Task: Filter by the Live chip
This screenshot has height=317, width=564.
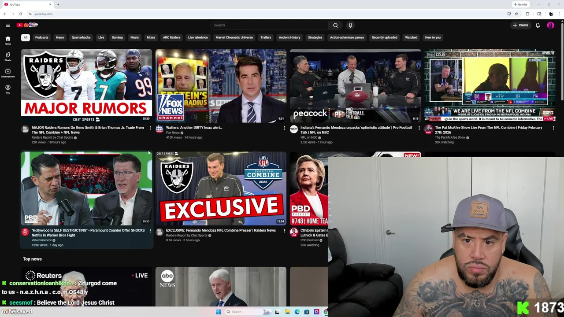Action: coord(101,37)
